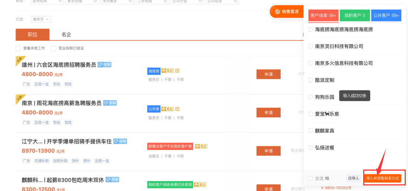Click the small building icon after 海底捞 名企 badge

(177, 71)
